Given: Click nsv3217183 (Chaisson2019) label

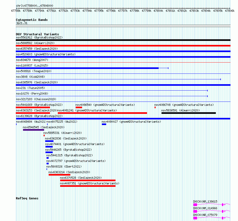Looking at the screenshot, I should tap(36, 99).
